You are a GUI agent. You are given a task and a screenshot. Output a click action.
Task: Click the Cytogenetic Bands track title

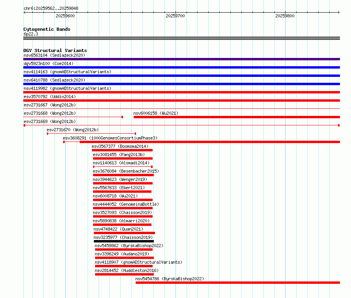(47, 29)
